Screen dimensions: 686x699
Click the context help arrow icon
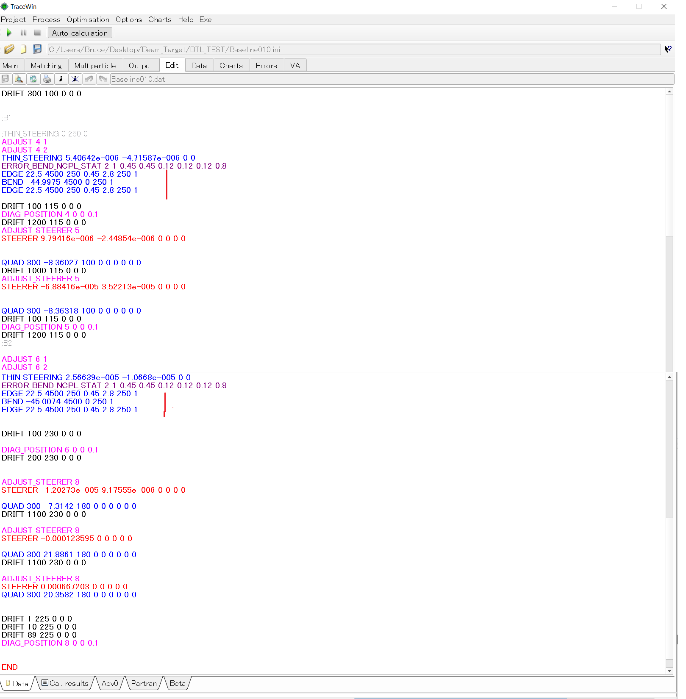668,49
